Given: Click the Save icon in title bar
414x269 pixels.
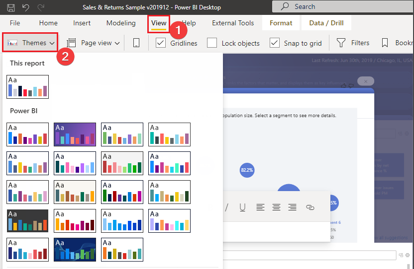Looking at the screenshot, I should 11,7.
